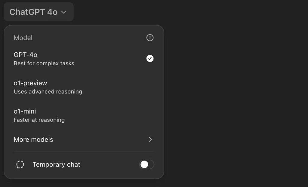This screenshot has height=187, width=308.
Task: Click the white knob of Temporary chat toggle
Action: click(144, 164)
